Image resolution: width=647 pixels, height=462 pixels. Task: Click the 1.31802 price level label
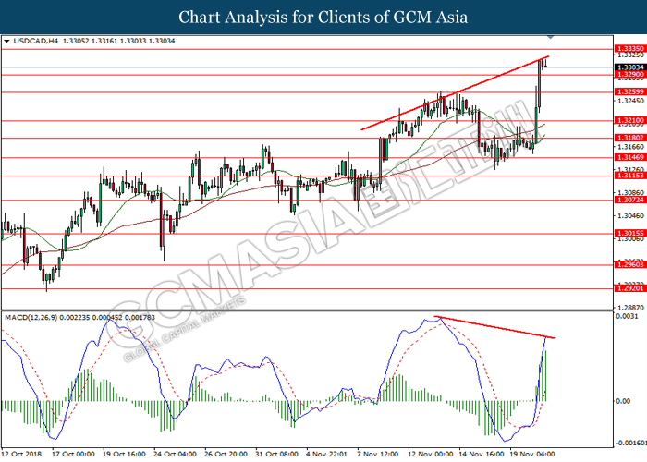click(630, 138)
